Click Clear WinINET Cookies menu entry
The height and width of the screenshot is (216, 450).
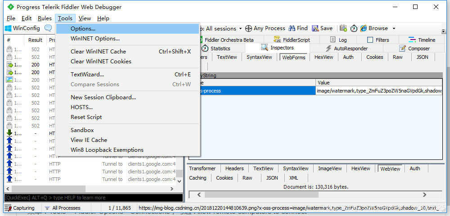click(128, 62)
